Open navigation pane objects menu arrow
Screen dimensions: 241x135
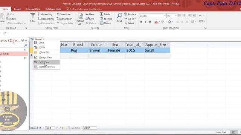(22, 40)
